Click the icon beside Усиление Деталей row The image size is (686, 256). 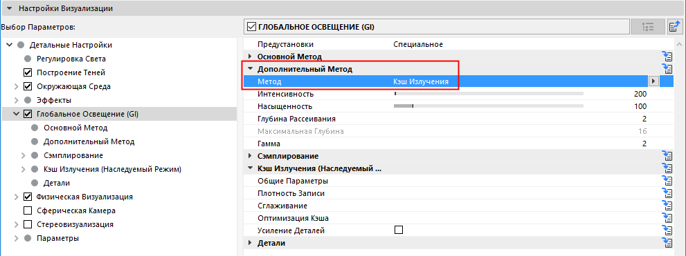667,230
